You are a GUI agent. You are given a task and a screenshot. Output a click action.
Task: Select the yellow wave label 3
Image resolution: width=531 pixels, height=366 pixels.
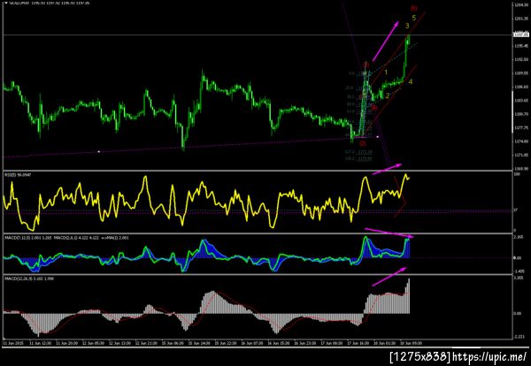[407, 26]
